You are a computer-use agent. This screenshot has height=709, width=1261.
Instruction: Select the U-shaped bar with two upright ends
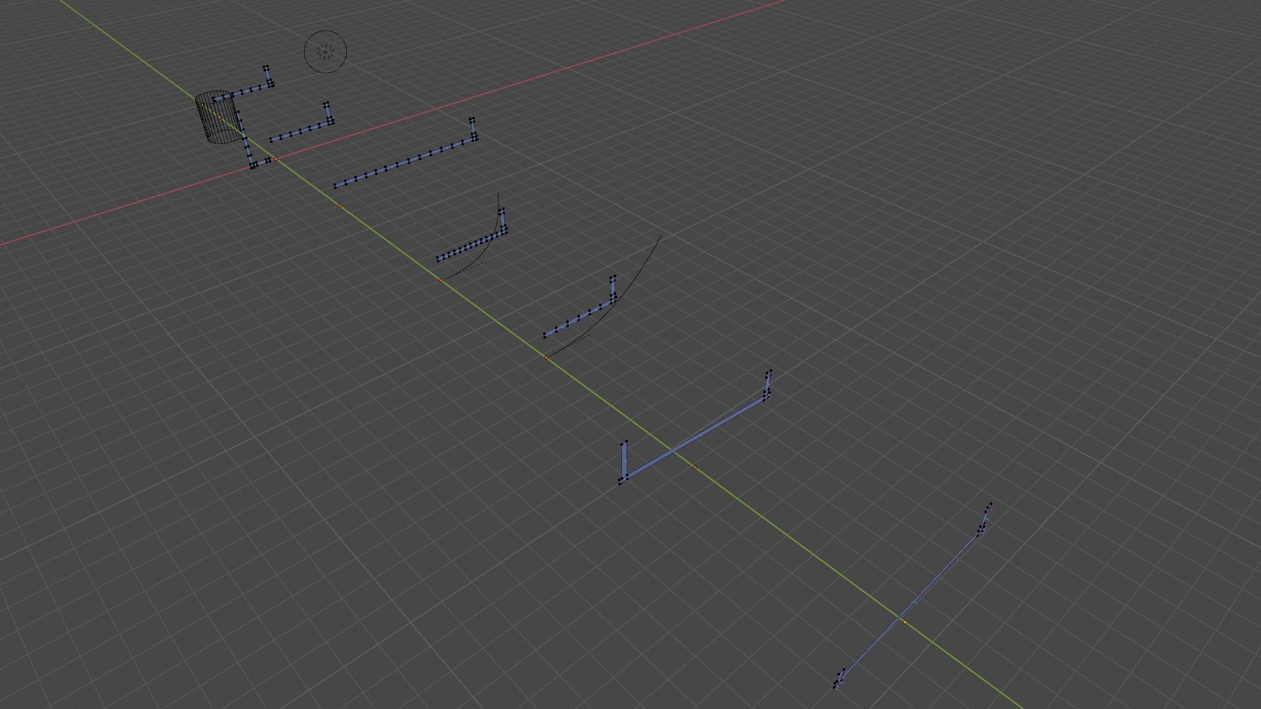click(x=696, y=437)
